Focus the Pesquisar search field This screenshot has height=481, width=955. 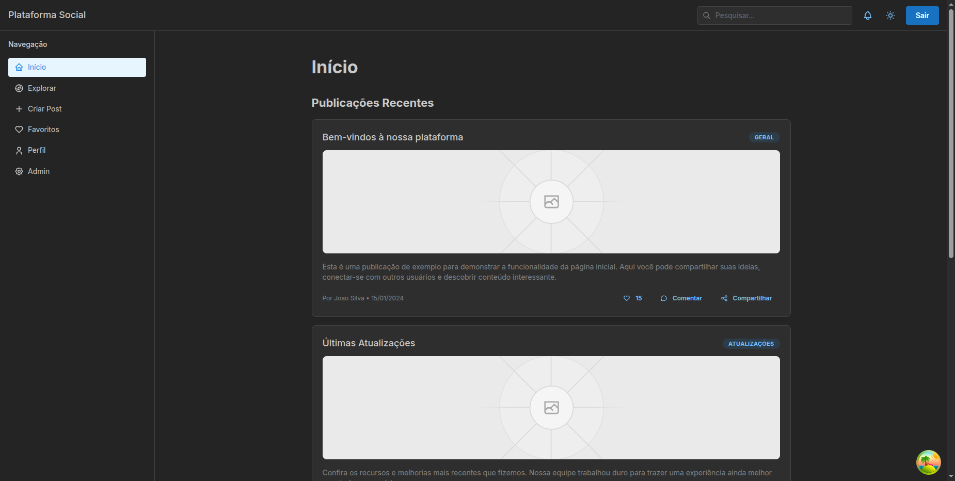click(779, 15)
